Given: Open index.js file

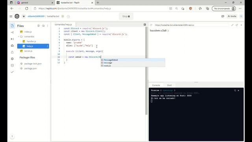Looking at the screenshot, I should [x=28, y=32].
